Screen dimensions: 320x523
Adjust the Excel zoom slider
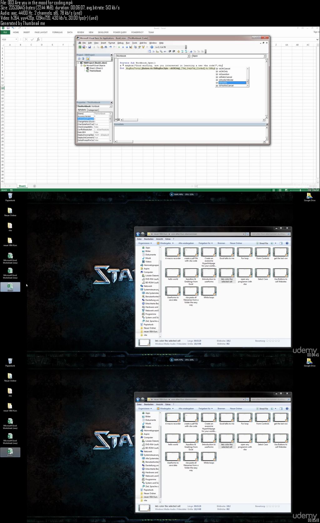(300, 190)
